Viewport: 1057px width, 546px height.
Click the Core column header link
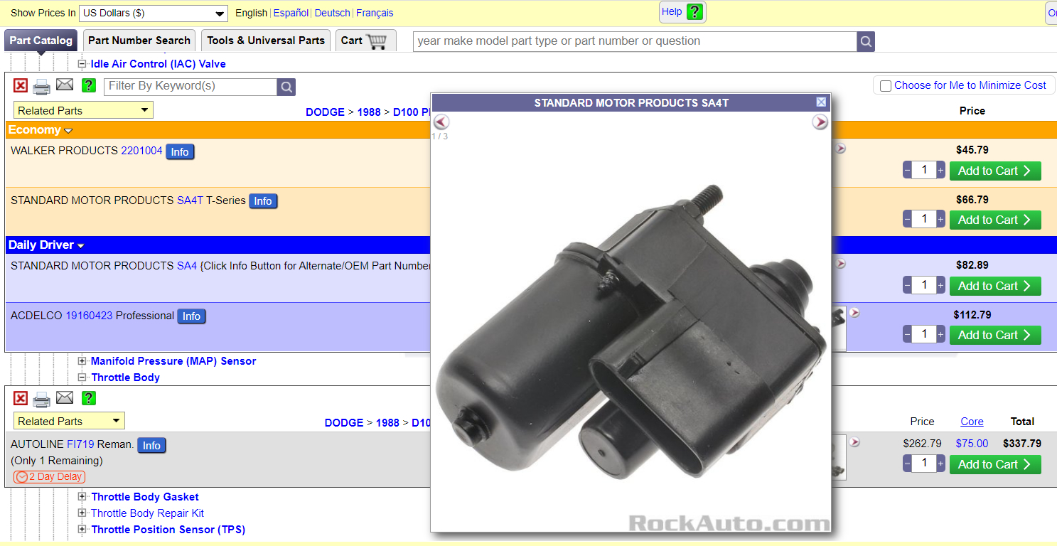(972, 422)
